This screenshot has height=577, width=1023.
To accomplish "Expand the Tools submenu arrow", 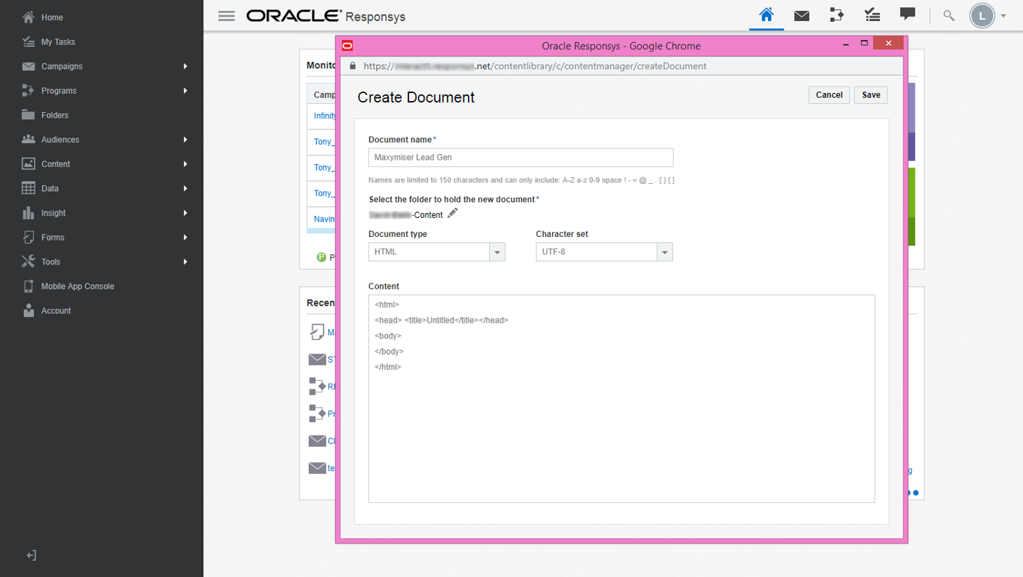I will point(185,262).
